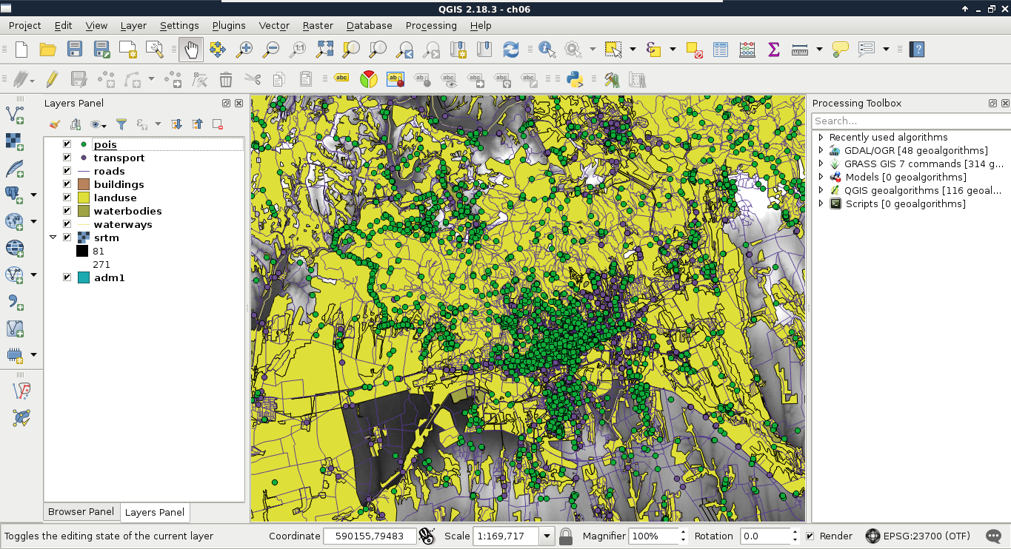Click the Zoom Full extent icon
Image resolution: width=1011 pixels, height=549 pixels.
point(324,50)
